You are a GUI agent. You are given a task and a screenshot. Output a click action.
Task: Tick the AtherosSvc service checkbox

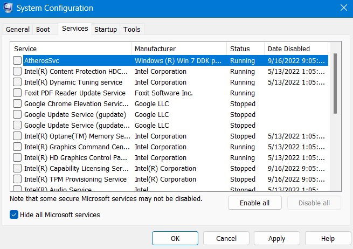tap(17, 60)
